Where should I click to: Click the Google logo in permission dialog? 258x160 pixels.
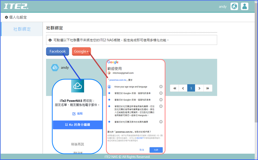(x=113, y=62)
